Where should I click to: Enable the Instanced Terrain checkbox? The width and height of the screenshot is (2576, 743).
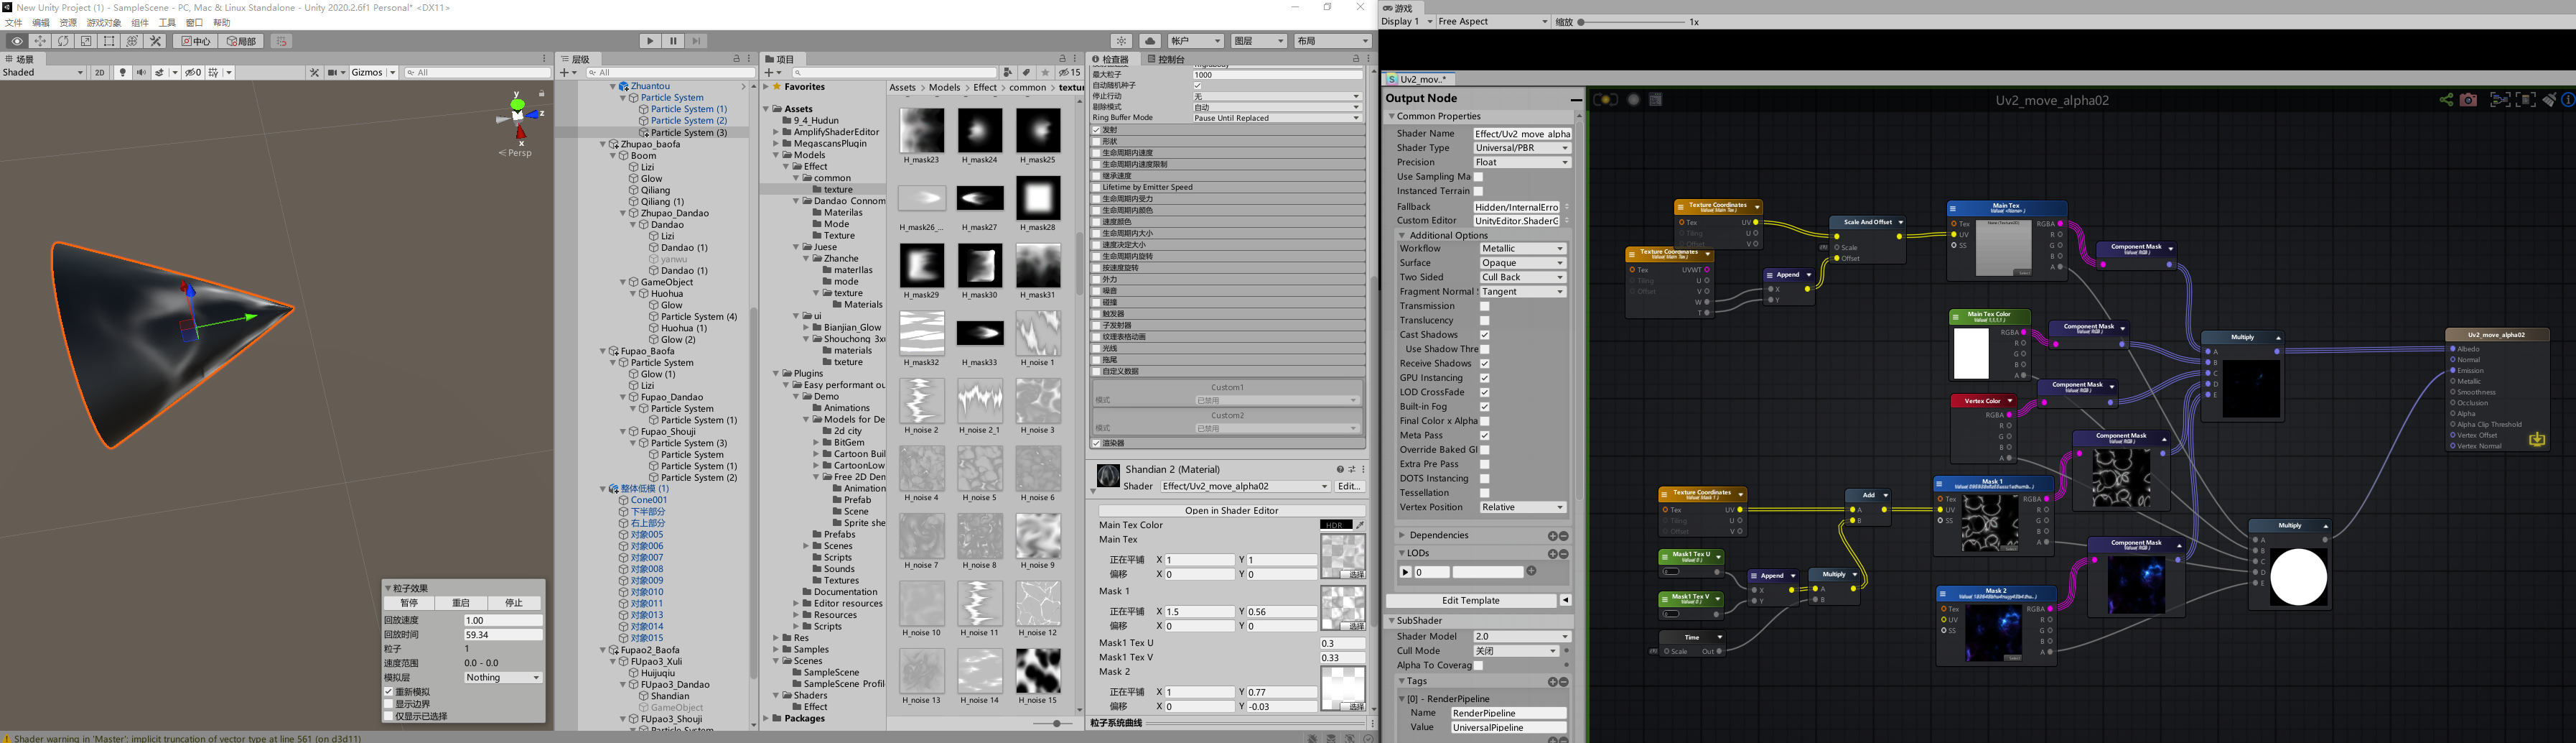tap(1478, 191)
